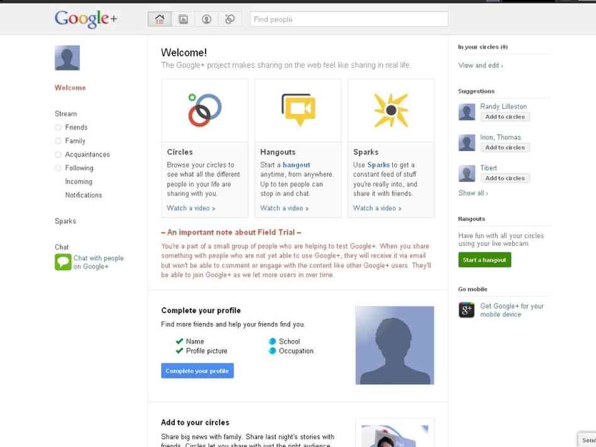Open the Circles icon in toolbar

coord(229,19)
